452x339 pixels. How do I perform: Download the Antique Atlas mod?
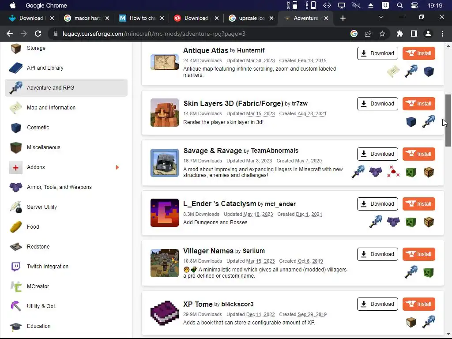(377, 53)
